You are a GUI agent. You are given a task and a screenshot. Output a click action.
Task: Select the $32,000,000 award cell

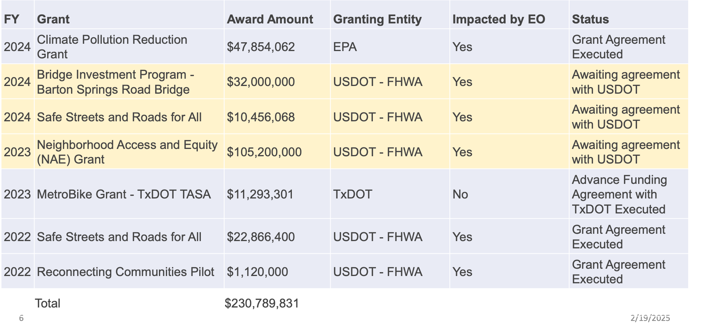[x=261, y=82]
